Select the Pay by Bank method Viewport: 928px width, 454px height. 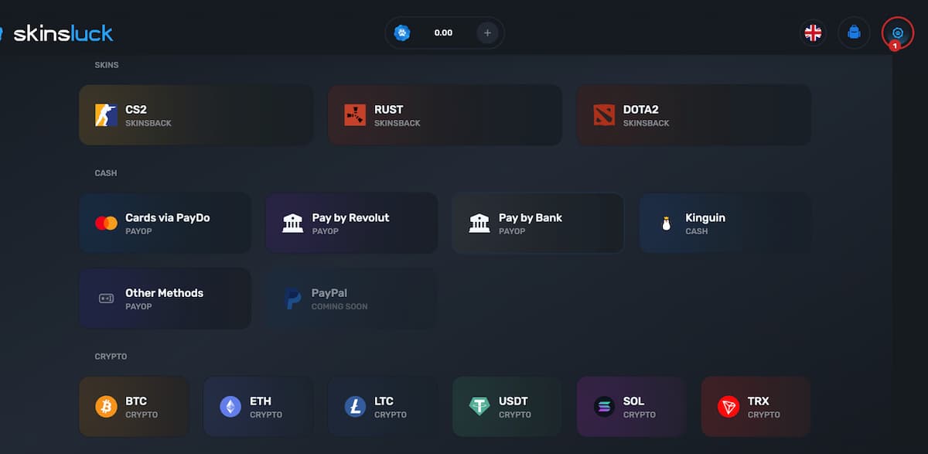pyautogui.click(x=538, y=223)
